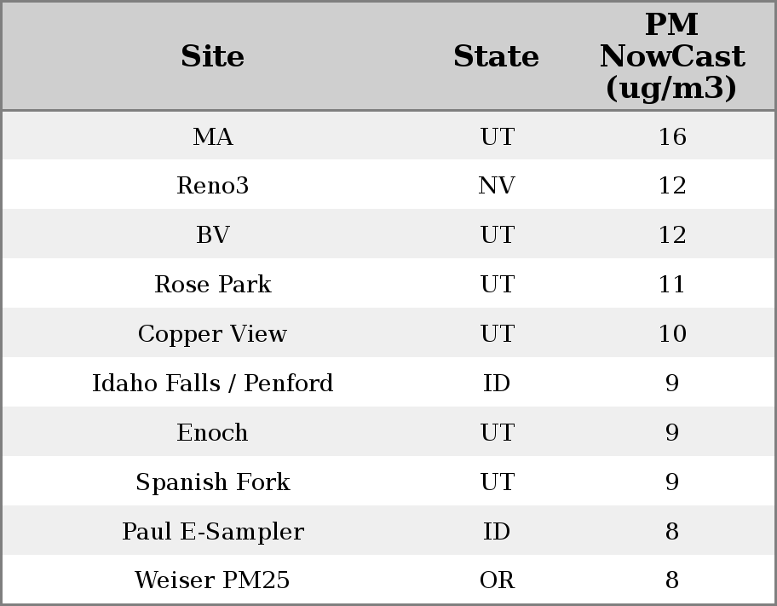Select Idaho Falls / Penford site
The width and height of the screenshot is (777, 606).
(x=212, y=384)
